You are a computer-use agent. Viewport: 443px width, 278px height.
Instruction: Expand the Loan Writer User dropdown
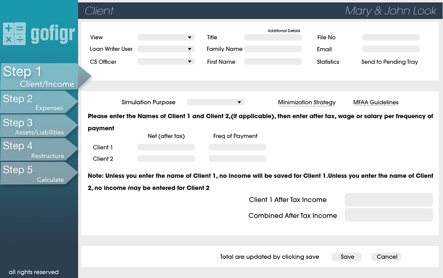click(x=166, y=49)
